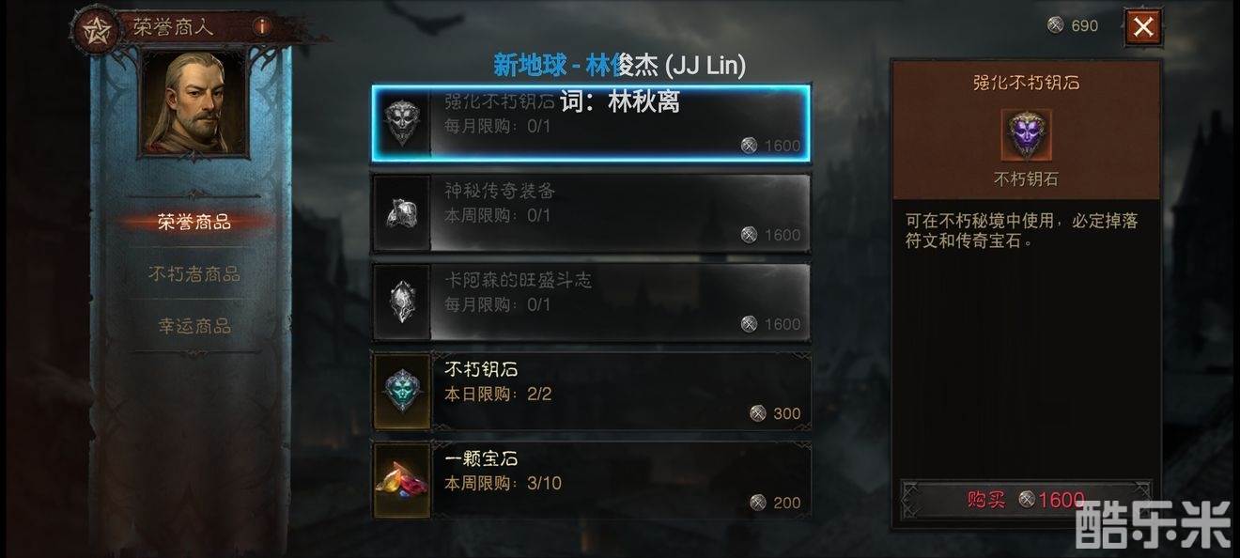
Task: Close the merchant window with X
Action: [x=1143, y=26]
